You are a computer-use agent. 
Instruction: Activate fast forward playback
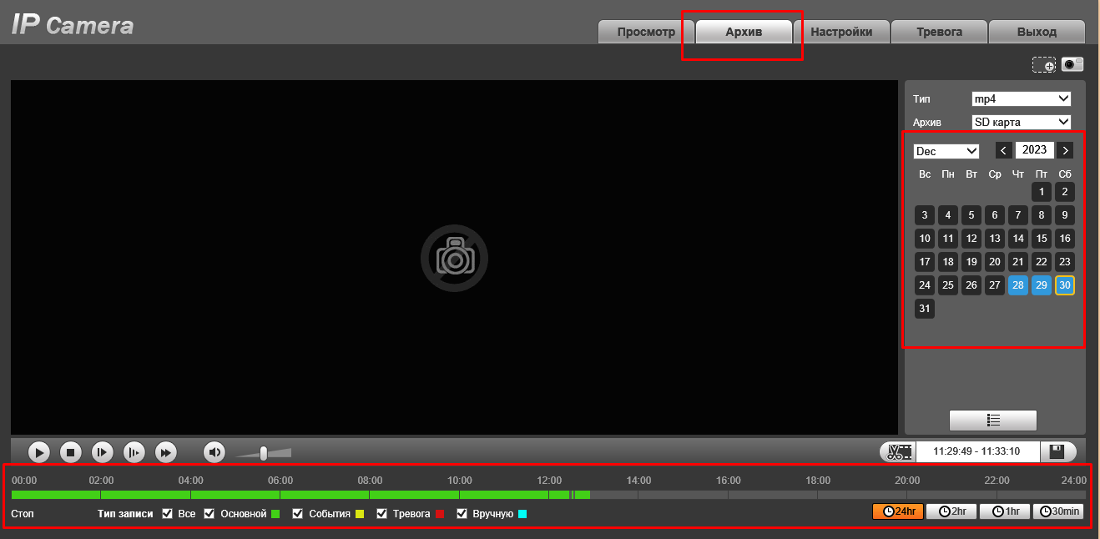[166, 452]
